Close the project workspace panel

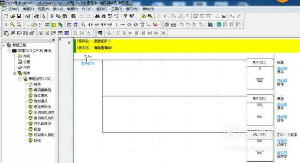[53, 40]
